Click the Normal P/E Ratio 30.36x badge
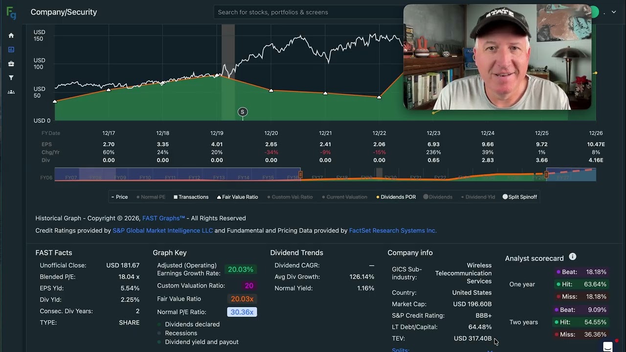The height and width of the screenshot is (352, 626). tap(242, 312)
